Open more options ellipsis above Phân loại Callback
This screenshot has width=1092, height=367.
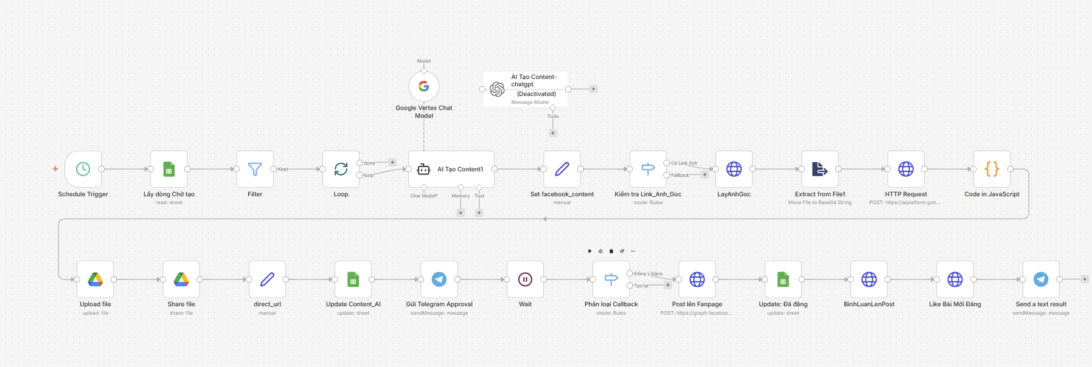click(x=633, y=251)
